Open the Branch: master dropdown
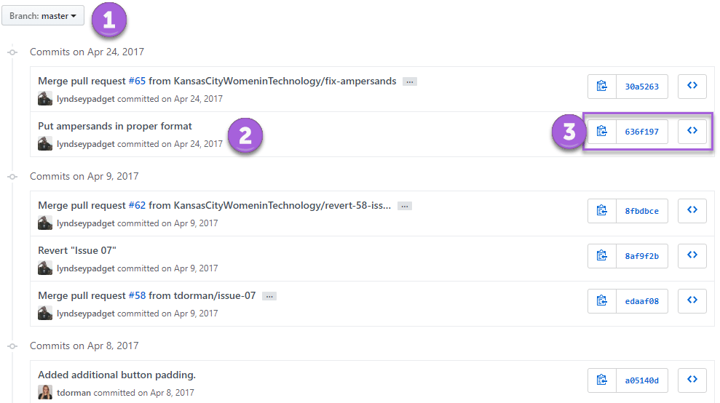The width and height of the screenshot is (720, 403). point(43,16)
